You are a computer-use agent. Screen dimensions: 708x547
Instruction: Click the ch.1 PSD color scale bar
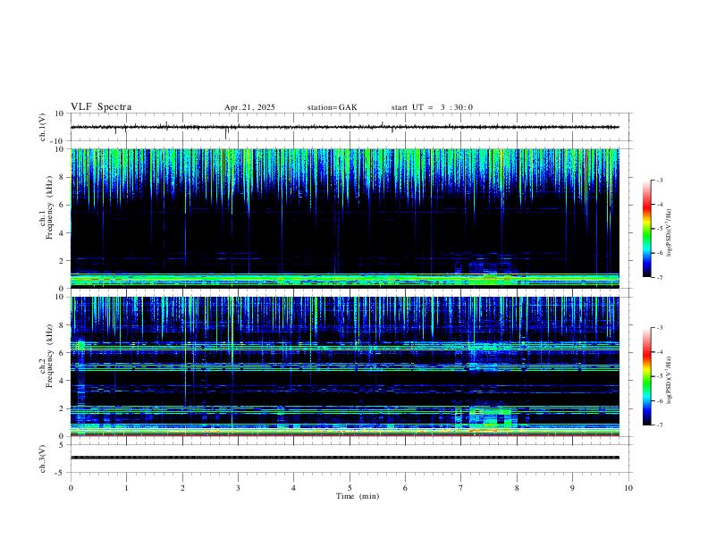(x=646, y=229)
